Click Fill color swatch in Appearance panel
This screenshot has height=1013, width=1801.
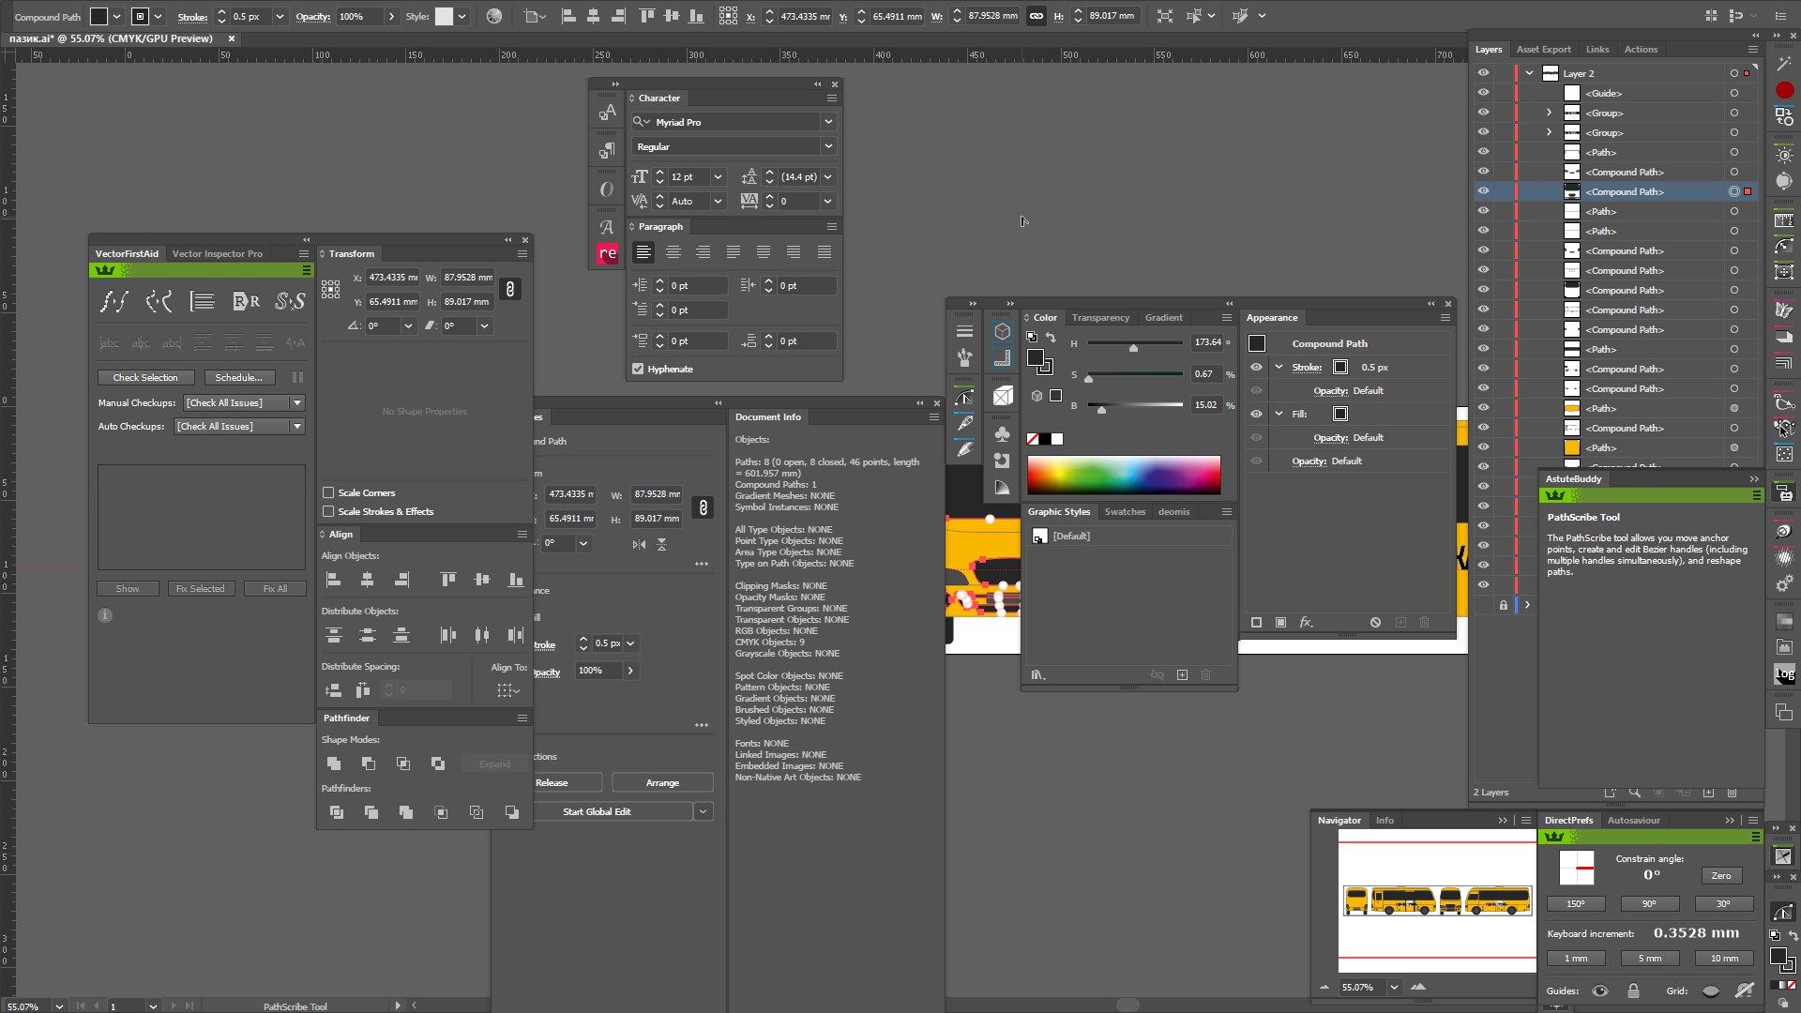tap(1340, 414)
